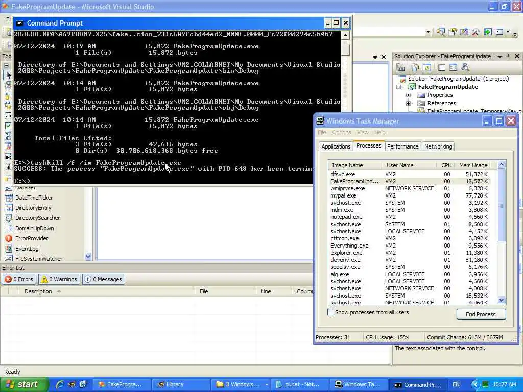Open Properties Window toolbar icon
Viewport: 523px width, 392px height.
(x=453, y=32)
